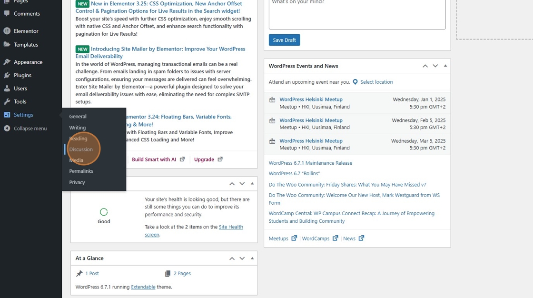This screenshot has width=533, height=298.
Task: Open Reading settings submenu item
Action: [x=78, y=139]
